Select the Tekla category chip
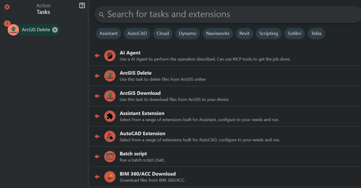Screen dimensions: 361x188 point(316,33)
